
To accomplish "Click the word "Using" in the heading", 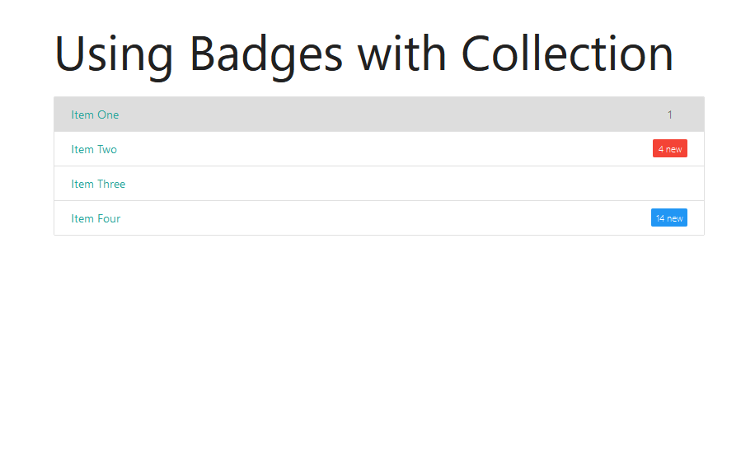I will coord(114,54).
